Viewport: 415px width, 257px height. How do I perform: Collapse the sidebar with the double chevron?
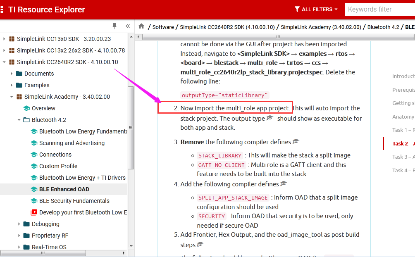click(x=128, y=26)
